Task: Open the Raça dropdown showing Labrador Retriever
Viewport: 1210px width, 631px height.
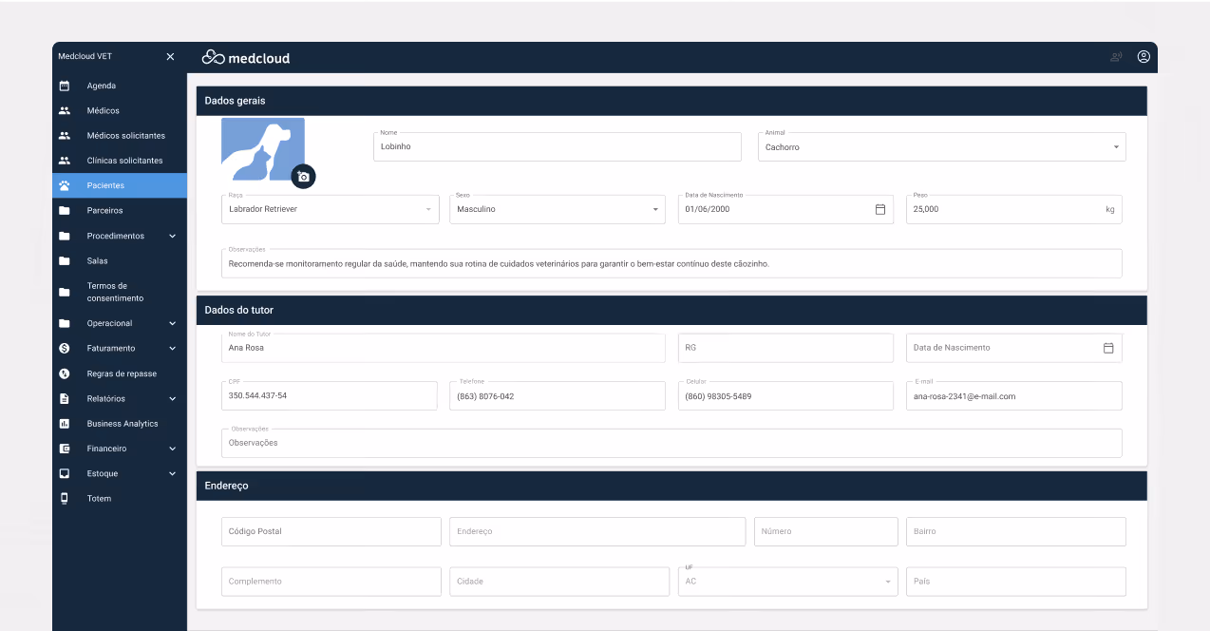Action: pyautogui.click(x=331, y=209)
